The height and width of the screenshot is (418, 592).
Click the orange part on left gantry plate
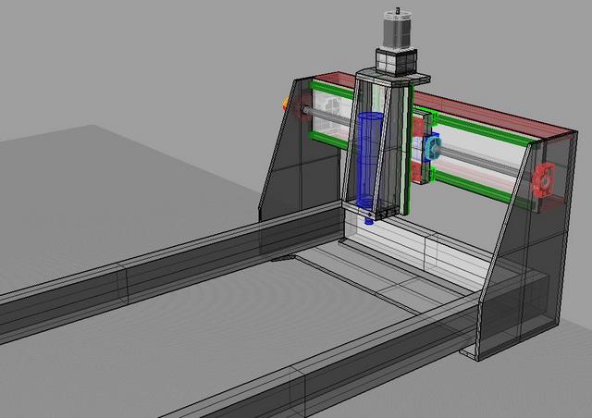(x=286, y=103)
